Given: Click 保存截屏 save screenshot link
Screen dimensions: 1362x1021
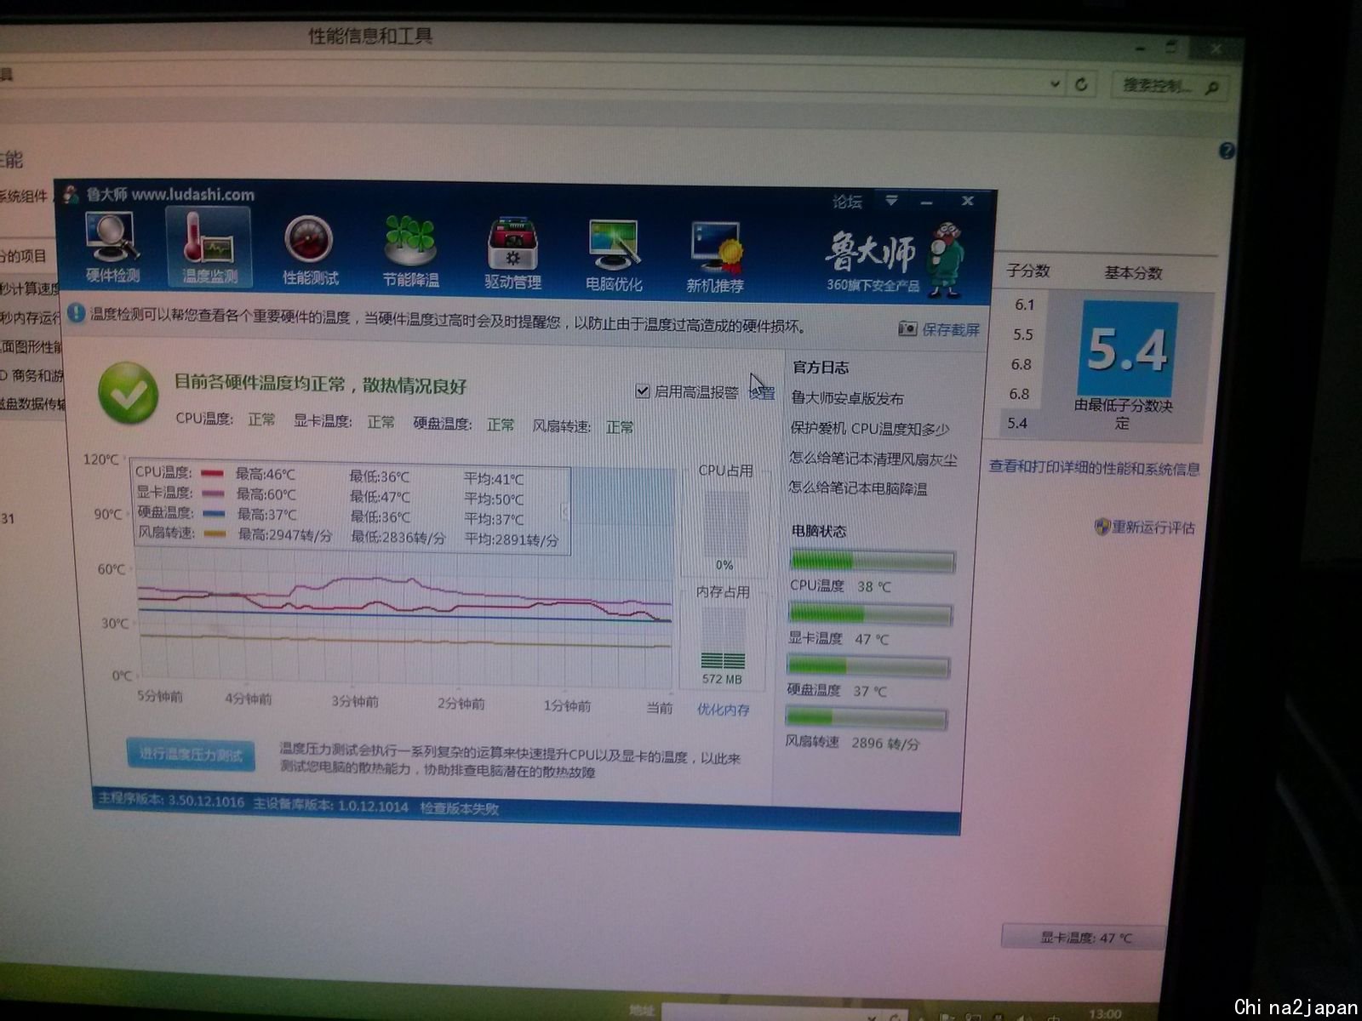Looking at the screenshot, I should [951, 329].
